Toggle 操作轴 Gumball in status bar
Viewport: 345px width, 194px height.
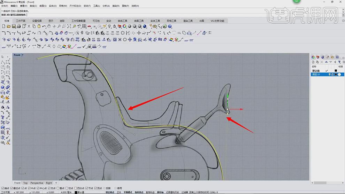(160, 192)
